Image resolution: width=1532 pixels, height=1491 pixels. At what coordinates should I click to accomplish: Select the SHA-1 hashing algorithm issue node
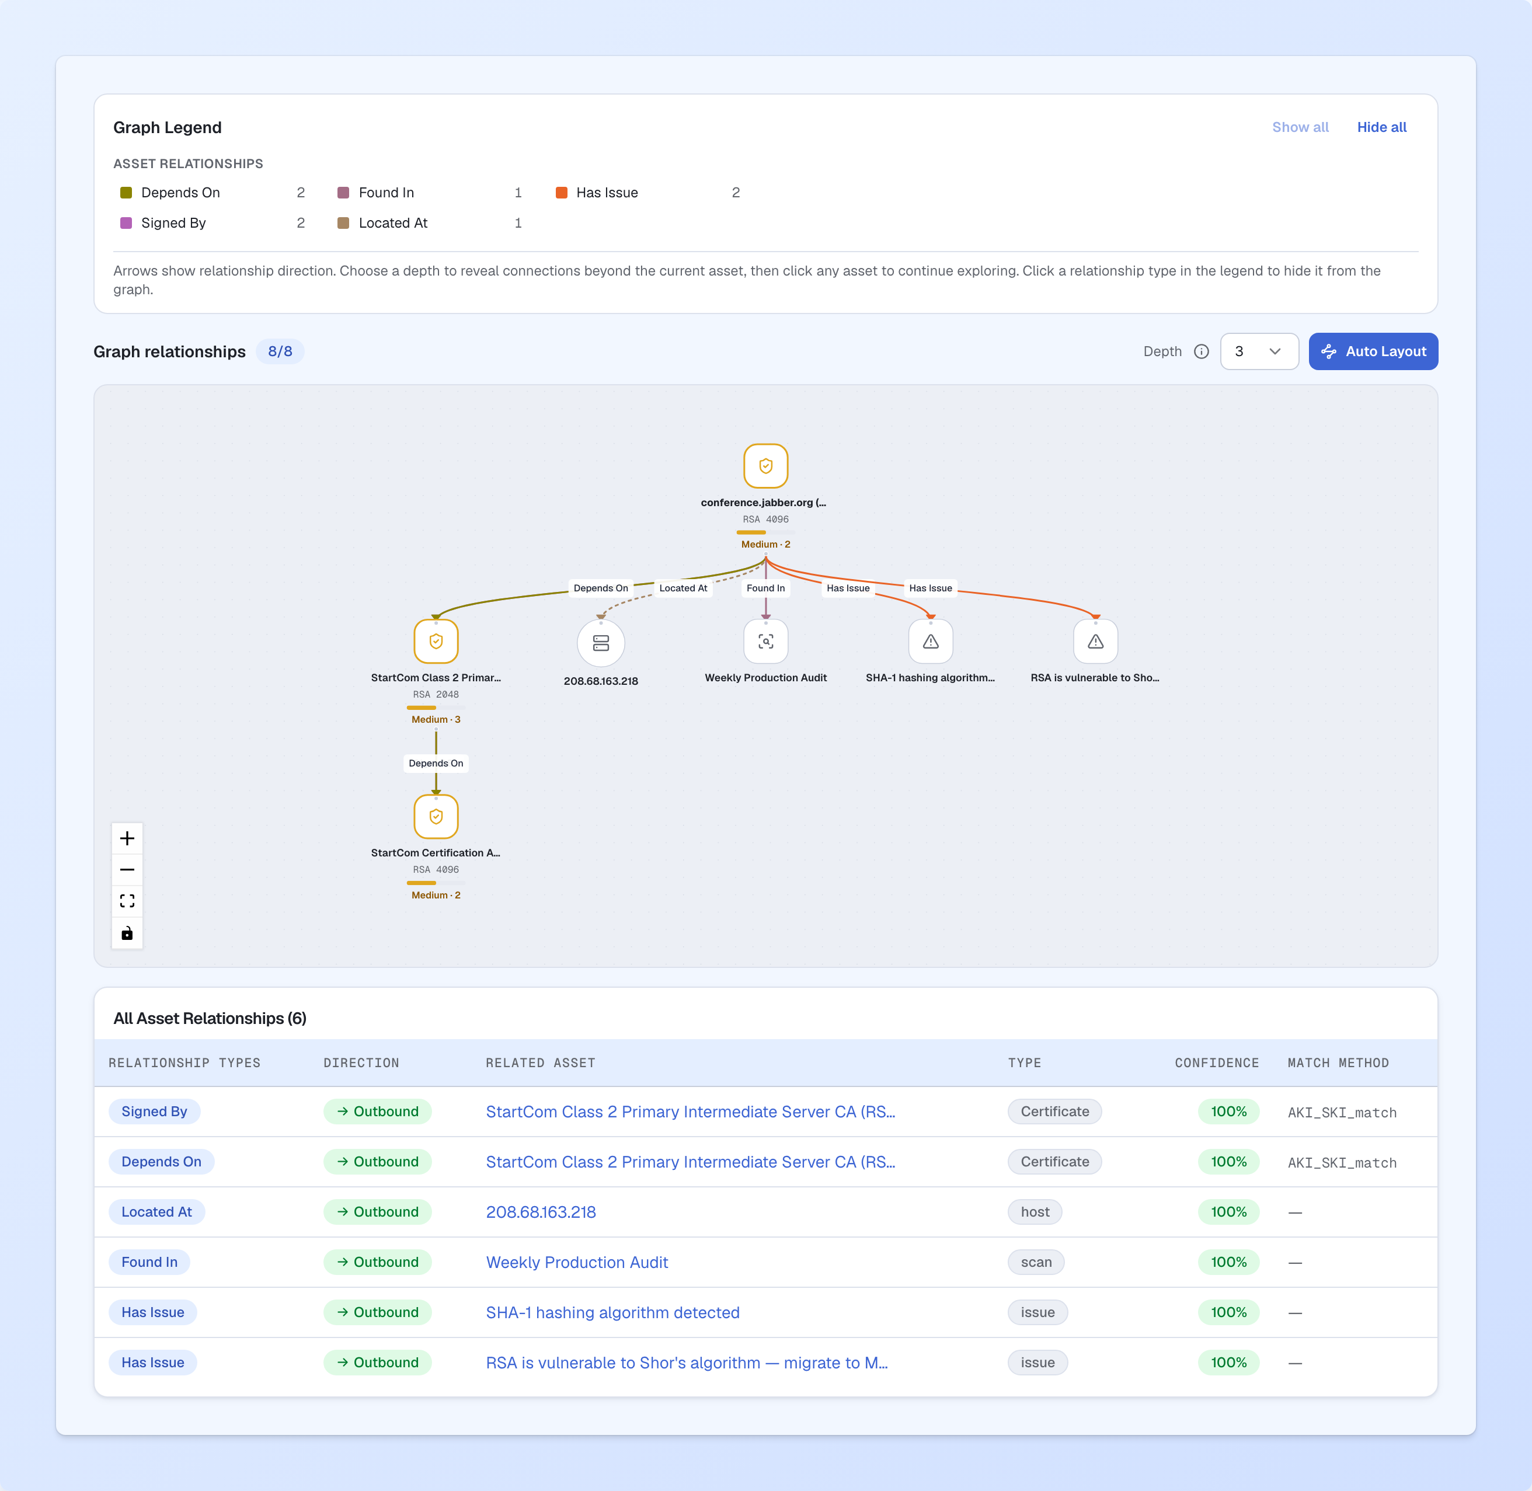pyautogui.click(x=931, y=642)
